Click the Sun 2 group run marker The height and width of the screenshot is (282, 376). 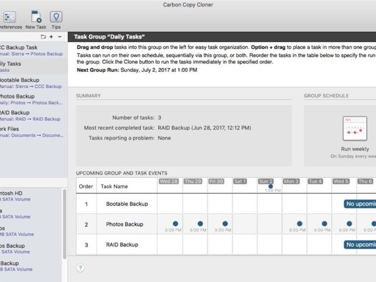[271, 186]
